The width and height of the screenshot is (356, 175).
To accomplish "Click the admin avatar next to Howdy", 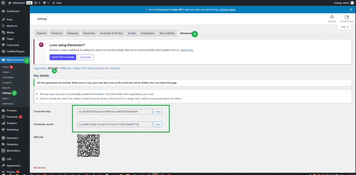I will [x=353, y=3].
